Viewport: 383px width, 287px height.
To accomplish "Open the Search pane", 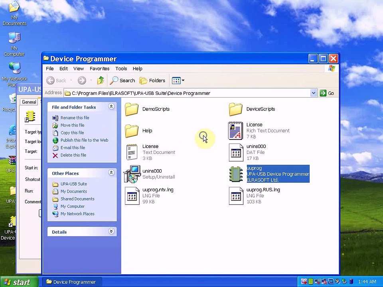I will tap(122, 80).
